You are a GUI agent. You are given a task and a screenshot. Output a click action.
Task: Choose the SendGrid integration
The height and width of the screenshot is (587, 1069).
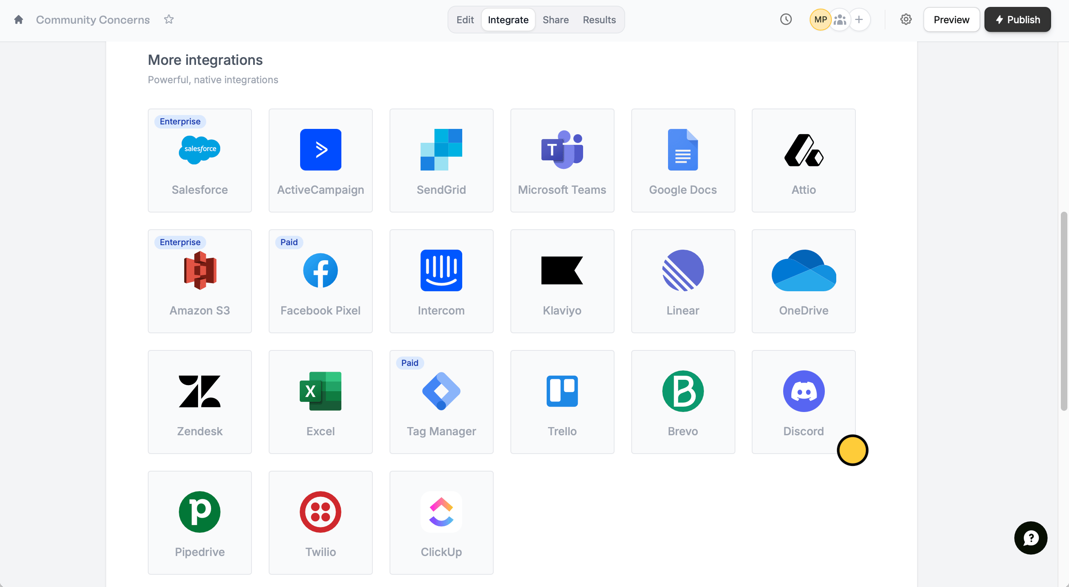[x=441, y=160]
